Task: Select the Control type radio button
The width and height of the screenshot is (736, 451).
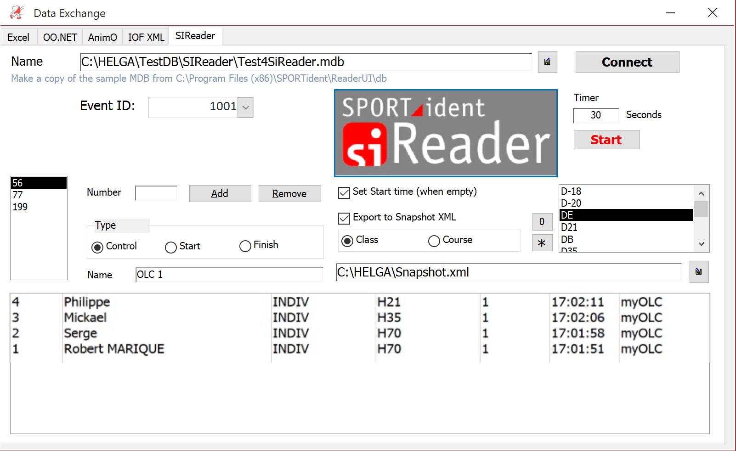Action: pos(97,248)
